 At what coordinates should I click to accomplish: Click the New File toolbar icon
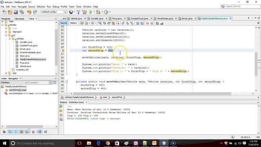click(4, 12)
